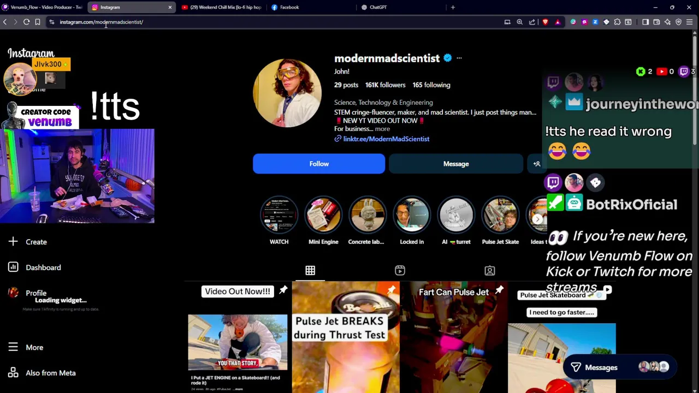Open Brave Wallet icon
The height and width of the screenshot is (393, 699).
[656, 22]
